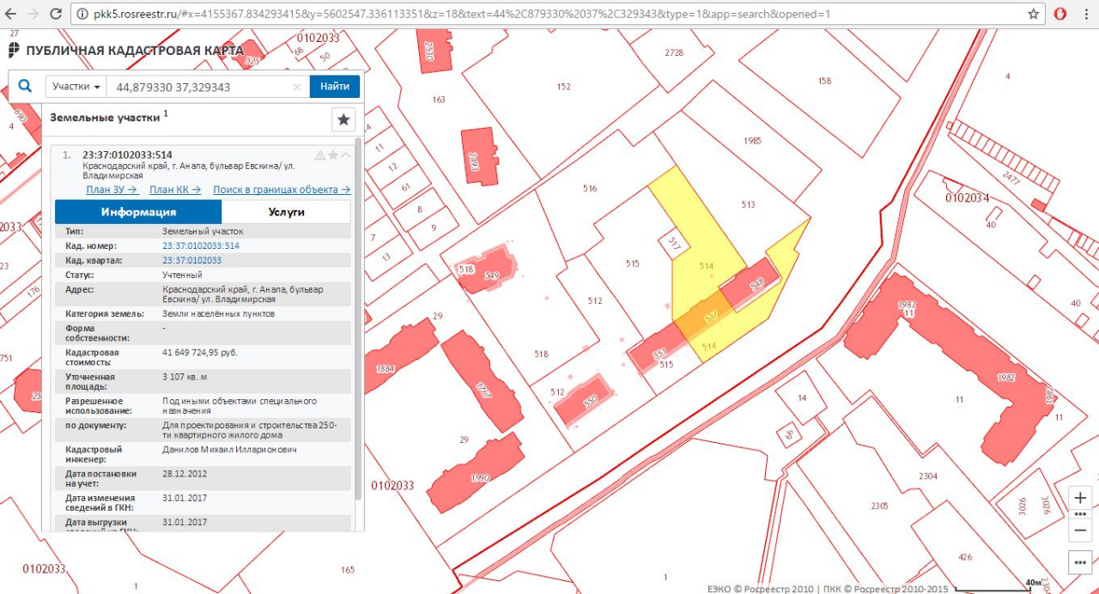This screenshot has height=594, width=1099.
Task: Click the magnifier search icon
Action: tap(25, 86)
